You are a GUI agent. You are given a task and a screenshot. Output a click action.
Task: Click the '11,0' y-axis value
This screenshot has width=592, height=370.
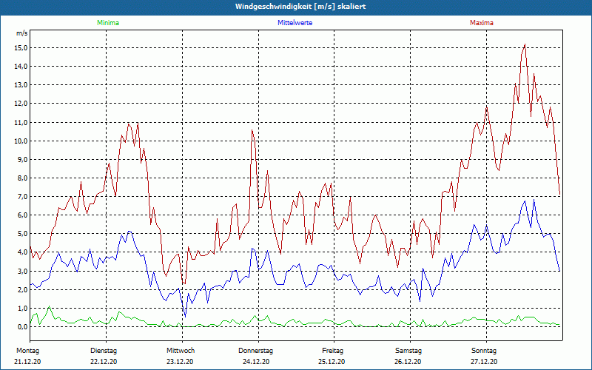21,122
